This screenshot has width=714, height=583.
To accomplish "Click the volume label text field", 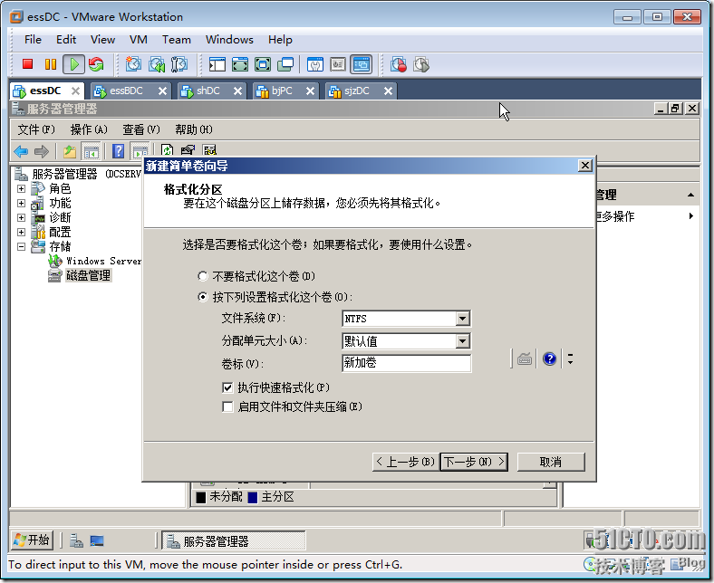I will pyautogui.click(x=406, y=363).
